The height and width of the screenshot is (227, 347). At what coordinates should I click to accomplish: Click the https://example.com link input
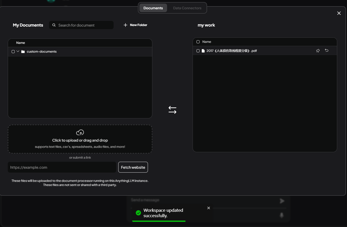click(x=62, y=167)
